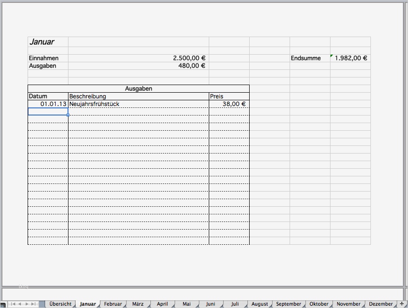Open the April worksheet tab
The width and height of the screenshot is (408, 308).
(162, 304)
